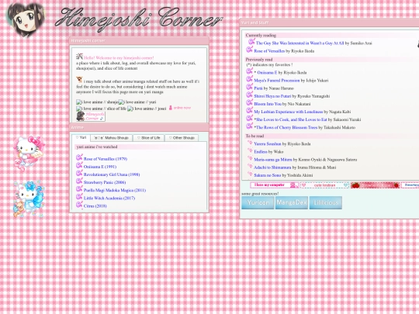
Task: Open the MangaDex resource button
Action: [x=292, y=202]
